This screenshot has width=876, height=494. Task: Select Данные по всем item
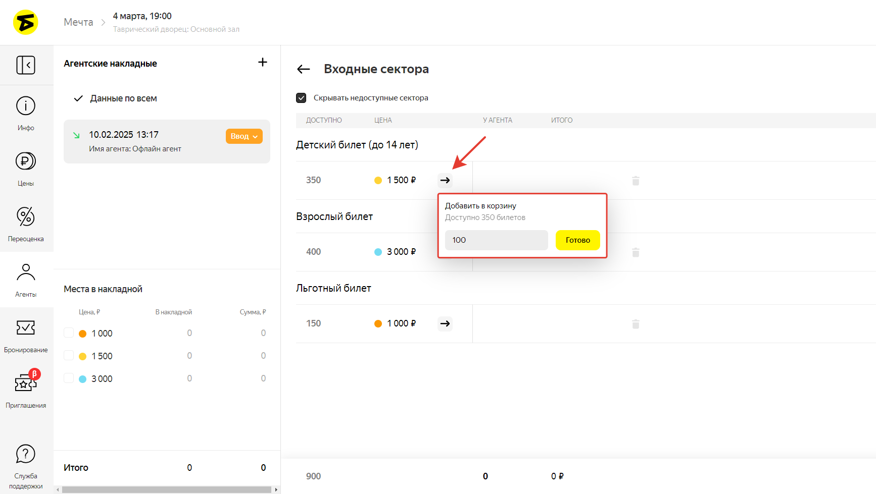point(123,98)
